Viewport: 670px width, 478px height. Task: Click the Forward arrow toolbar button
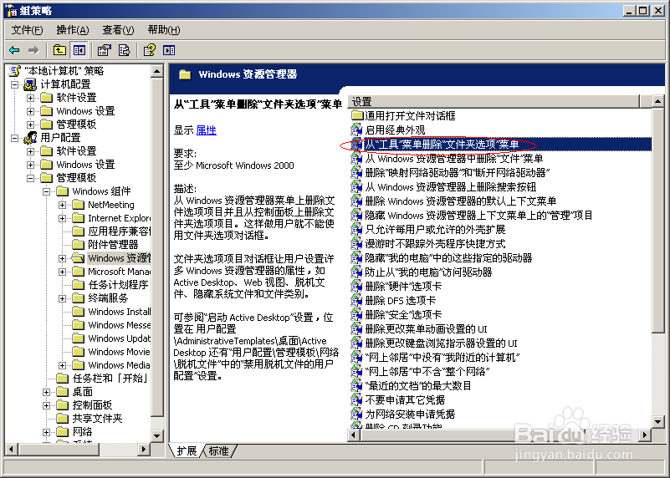click(x=33, y=50)
